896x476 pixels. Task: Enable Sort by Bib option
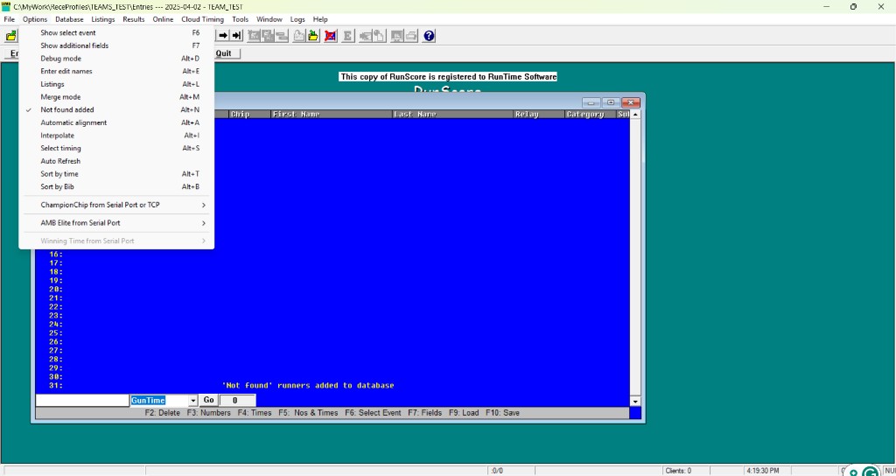[x=116, y=187]
